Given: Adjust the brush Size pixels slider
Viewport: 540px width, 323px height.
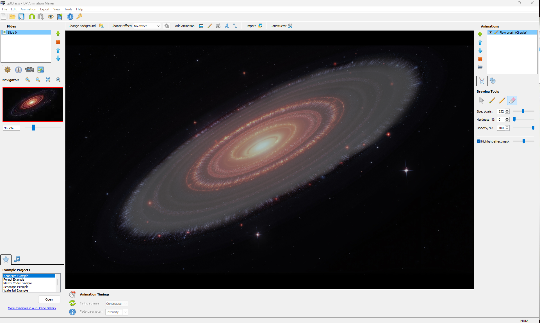Looking at the screenshot, I should point(523,111).
